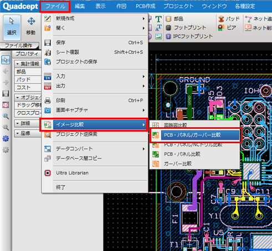Select the パッド (Pad) tool
Screen dimensions: 272x251
click(229, 19)
